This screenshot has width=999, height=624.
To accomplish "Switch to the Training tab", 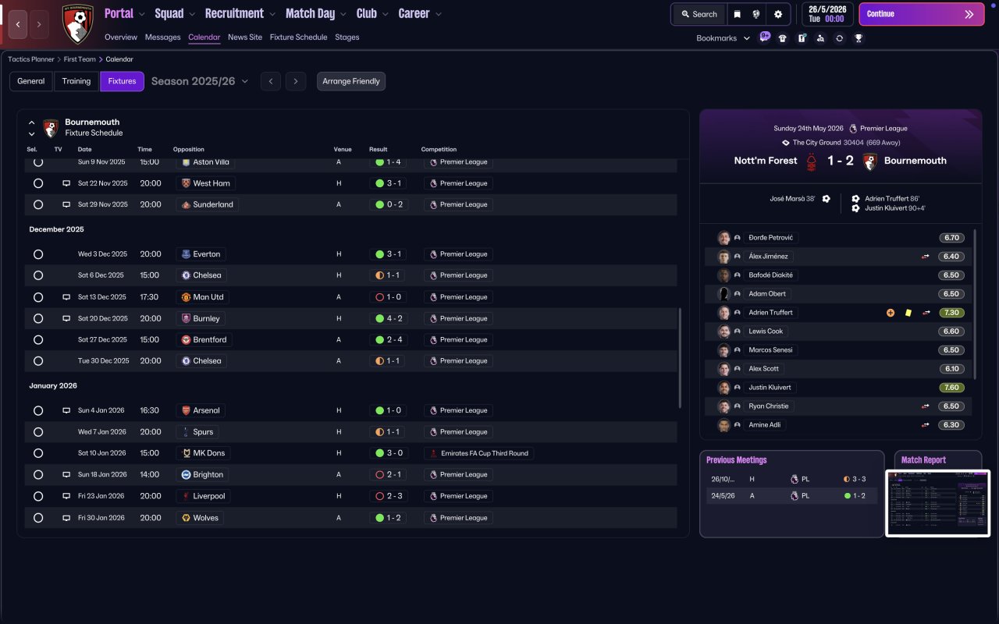I will (x=76, y=81).
